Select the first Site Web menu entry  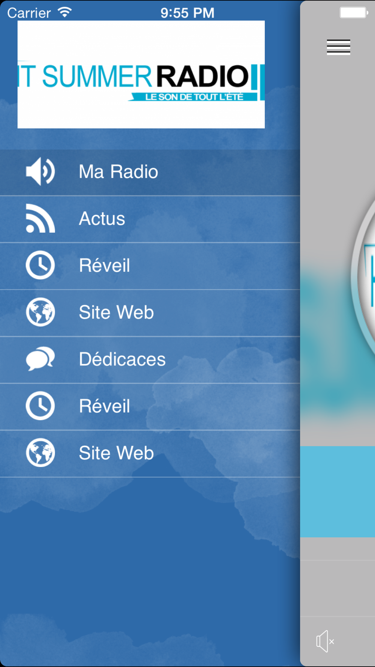[150, 313]
